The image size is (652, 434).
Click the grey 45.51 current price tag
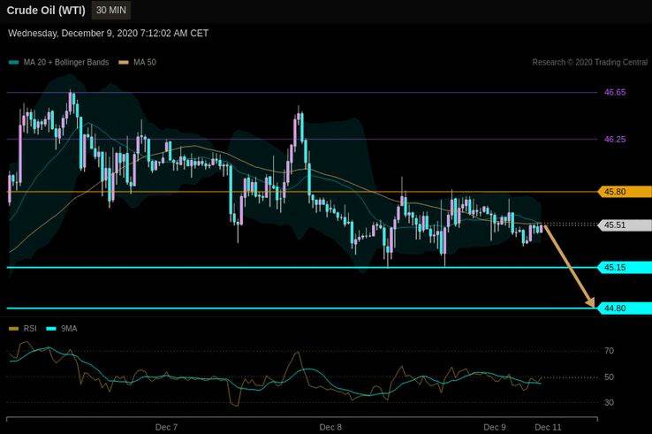point(625,225)
